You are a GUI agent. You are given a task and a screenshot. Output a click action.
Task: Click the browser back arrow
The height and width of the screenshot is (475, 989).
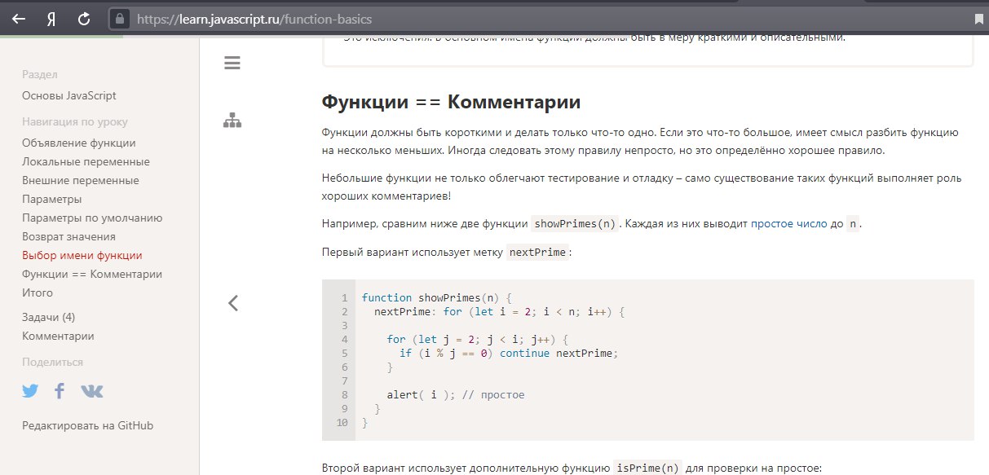click(x=19, y=19)
